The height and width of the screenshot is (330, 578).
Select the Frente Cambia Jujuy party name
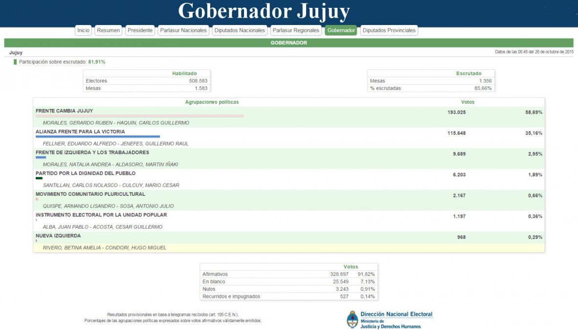pyautogui.click(x=64, y=111)
